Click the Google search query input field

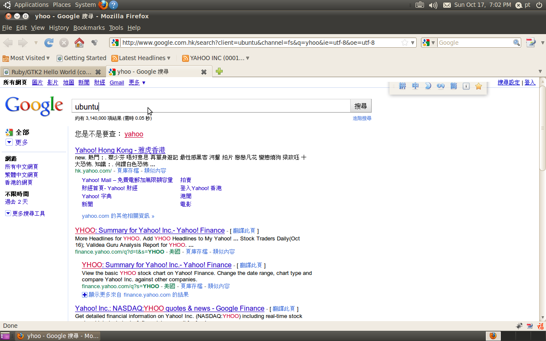(x=211, y=107)
